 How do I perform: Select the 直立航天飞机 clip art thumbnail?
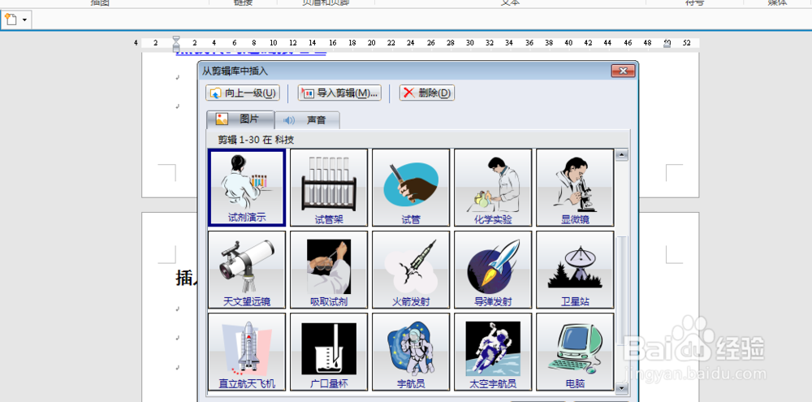247,352
